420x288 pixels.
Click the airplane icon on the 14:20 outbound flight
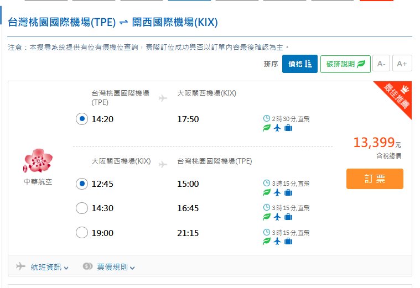(x=277, y=128)
